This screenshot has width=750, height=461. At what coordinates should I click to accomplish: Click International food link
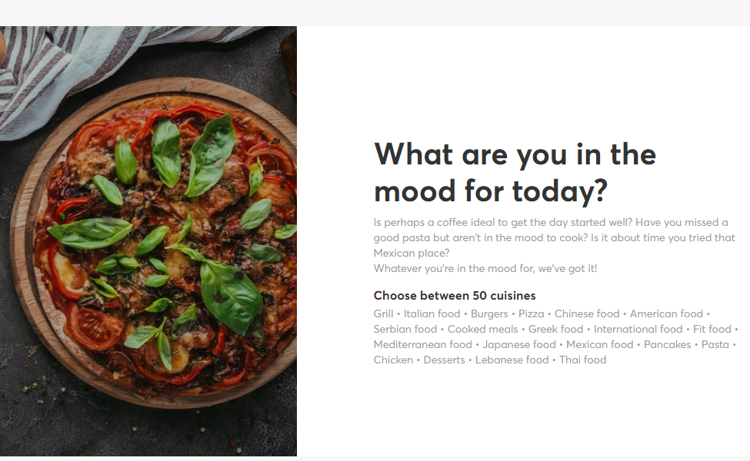pos(638,329)
